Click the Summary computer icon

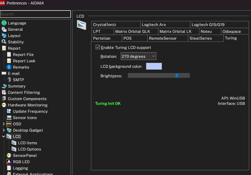coord(4,86)
